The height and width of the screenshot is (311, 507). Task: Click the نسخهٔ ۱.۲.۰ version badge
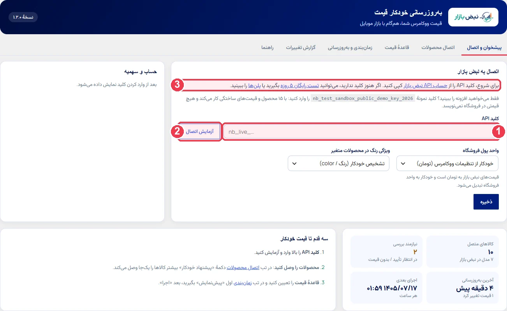point(23,17)
